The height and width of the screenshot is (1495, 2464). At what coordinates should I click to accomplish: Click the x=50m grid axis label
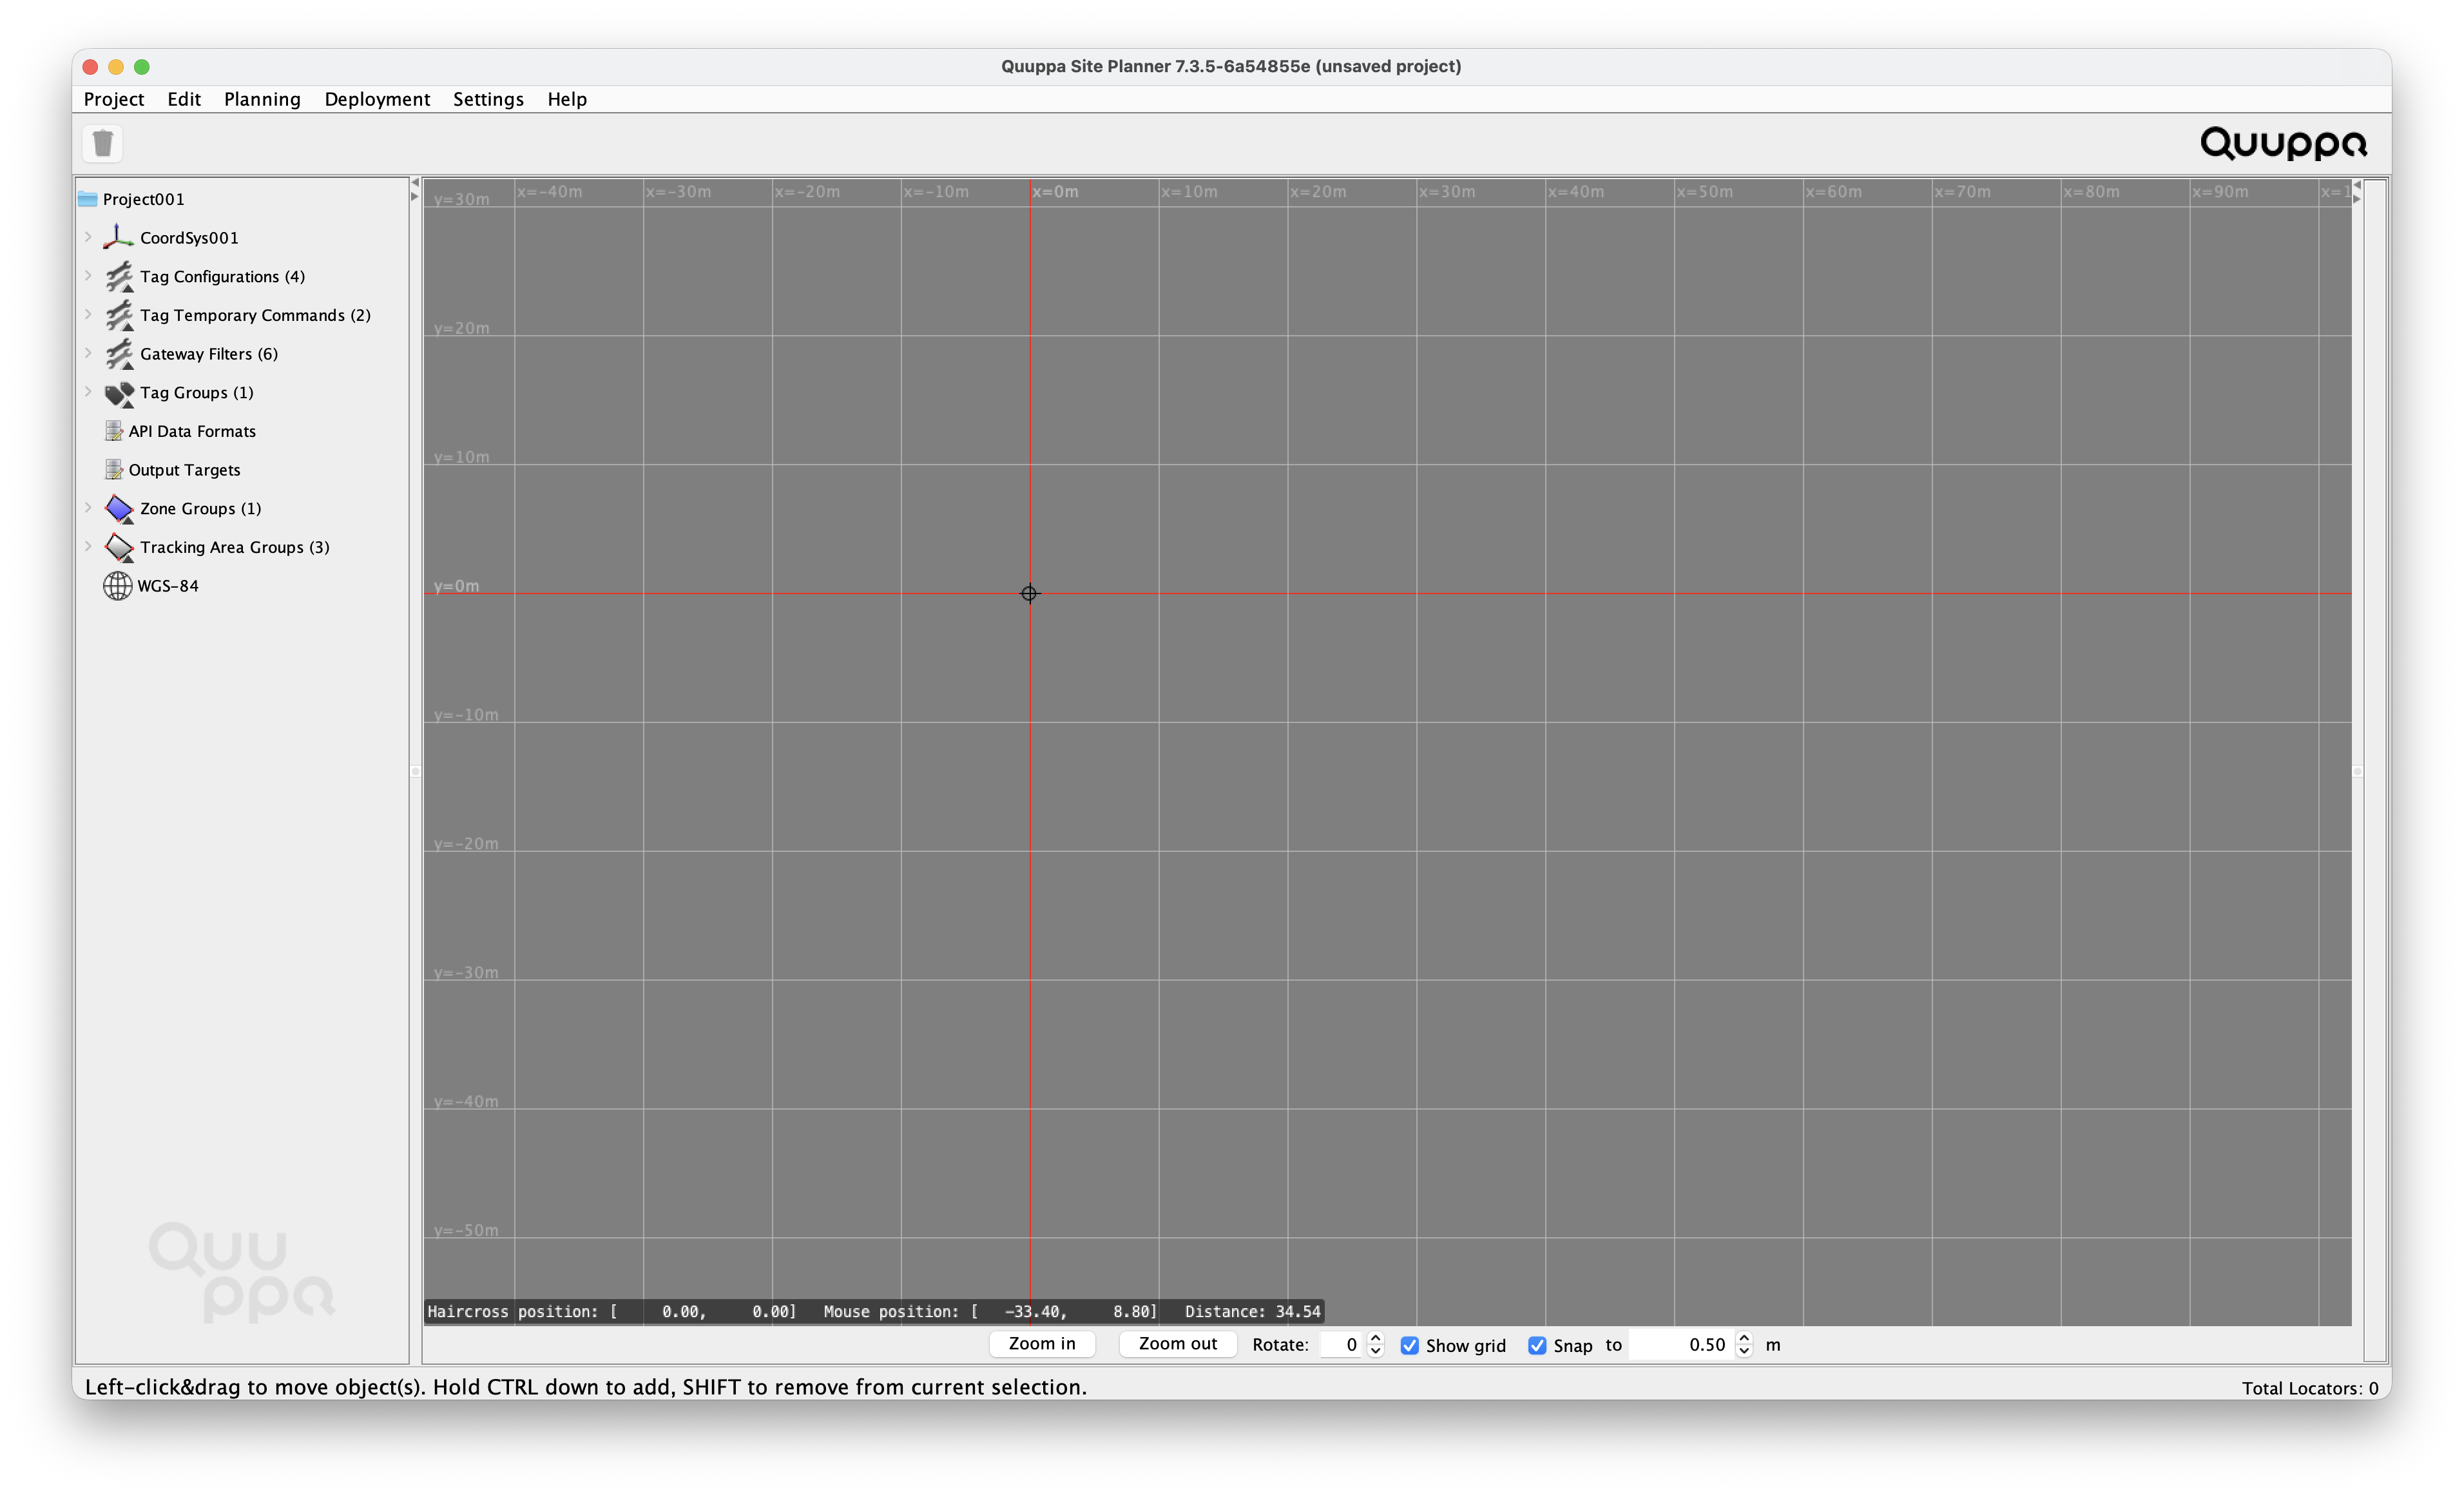[x=1705, y=192]
